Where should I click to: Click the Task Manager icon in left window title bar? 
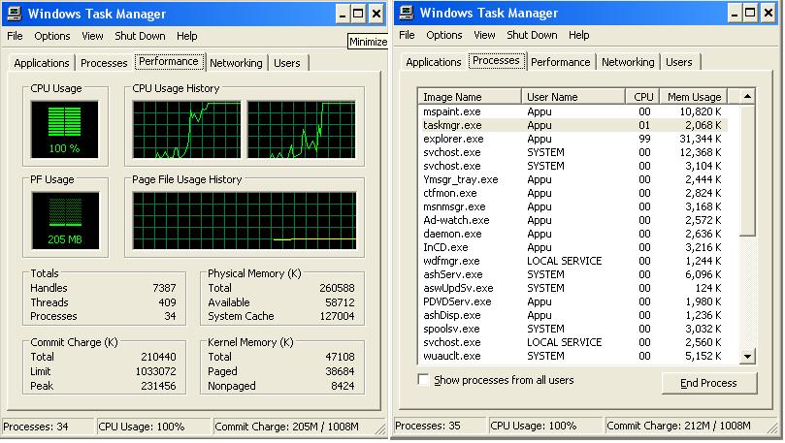(x=15, y=14)
